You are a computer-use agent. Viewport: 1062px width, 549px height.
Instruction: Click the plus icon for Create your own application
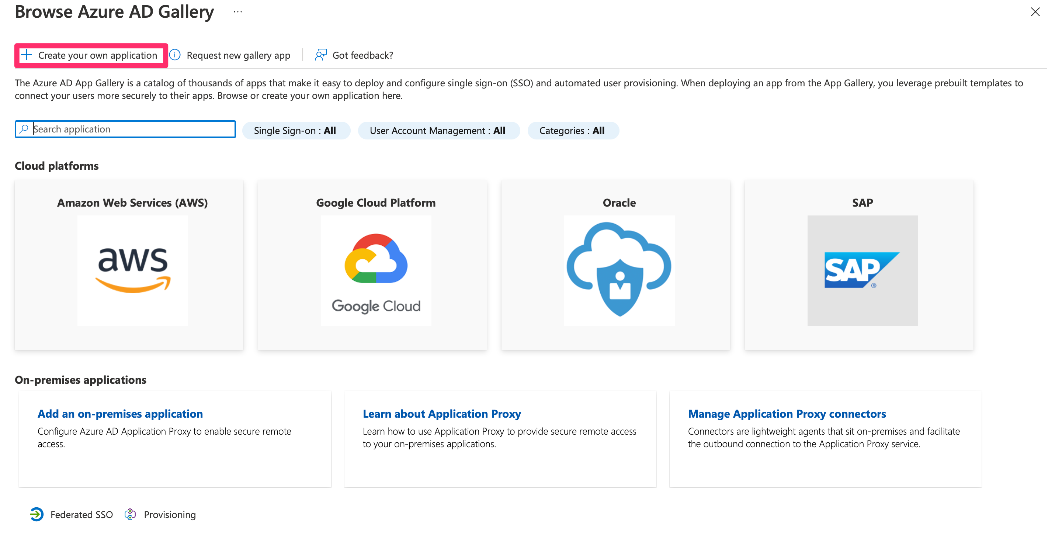point(27,55)
